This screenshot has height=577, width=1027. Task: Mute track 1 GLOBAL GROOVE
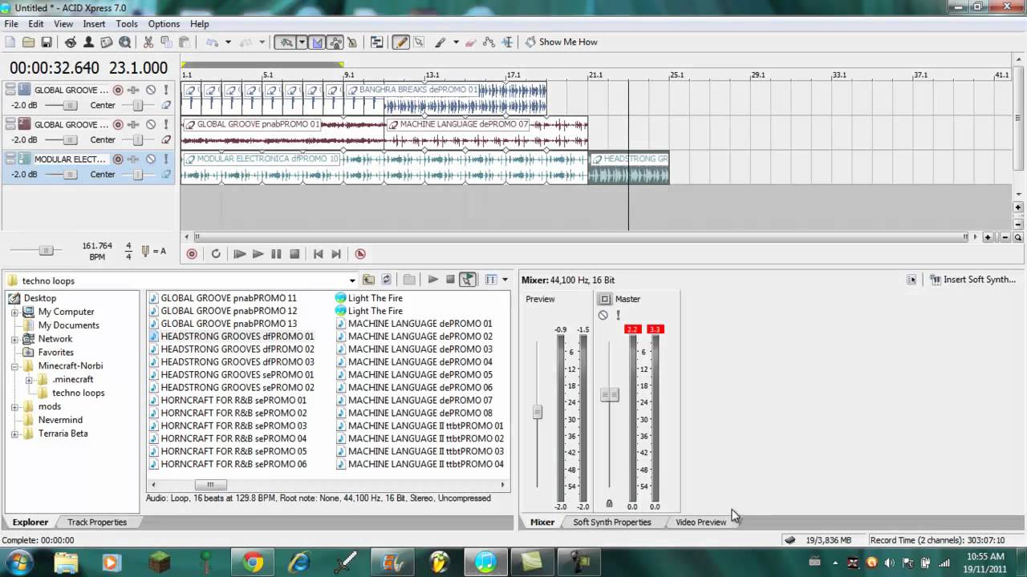150,90
